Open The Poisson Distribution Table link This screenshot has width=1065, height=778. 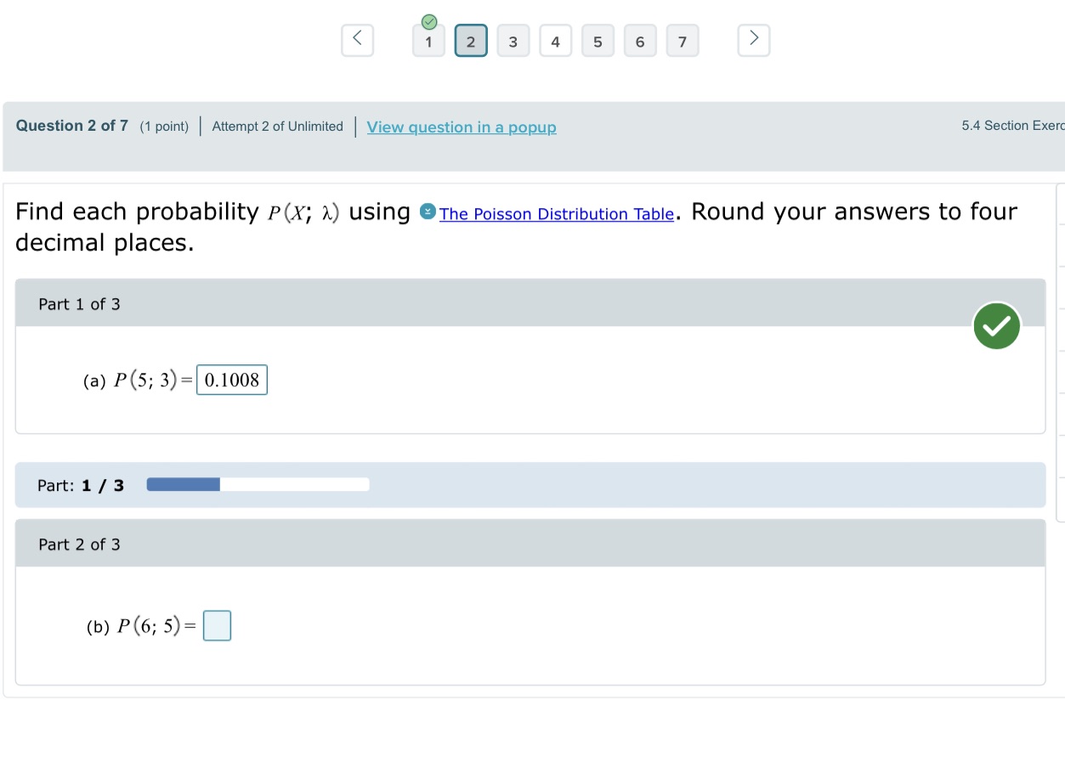tap(557, 214)
